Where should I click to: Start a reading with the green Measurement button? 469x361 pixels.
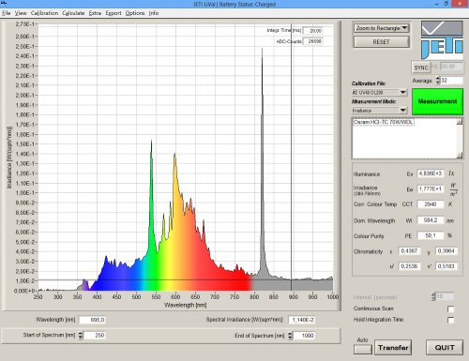(x=437, y=101)
